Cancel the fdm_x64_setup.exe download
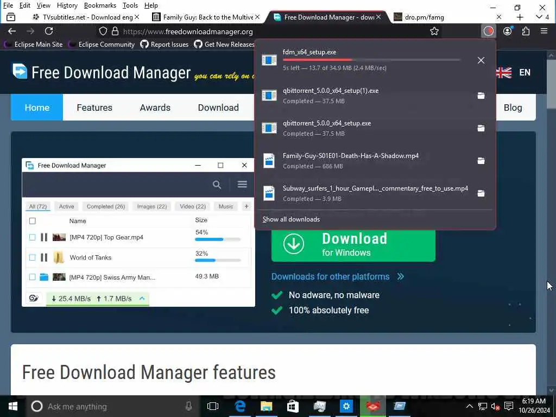The height and width of the screenshot is (417, 556). click(x=481, y=60)
